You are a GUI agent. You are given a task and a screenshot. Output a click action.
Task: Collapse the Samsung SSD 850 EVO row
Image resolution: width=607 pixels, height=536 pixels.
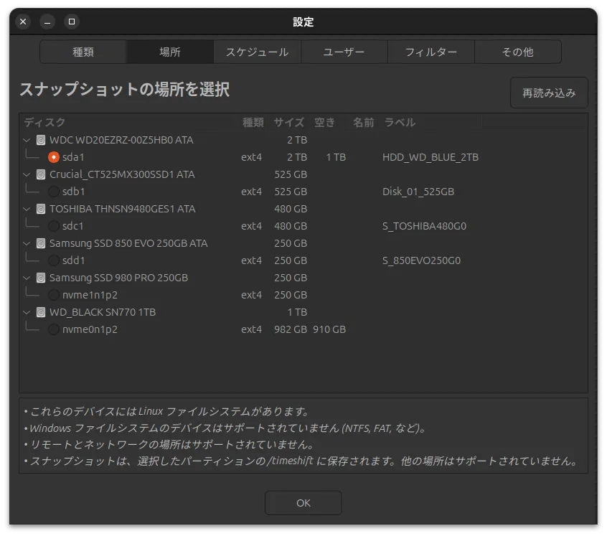27,243
